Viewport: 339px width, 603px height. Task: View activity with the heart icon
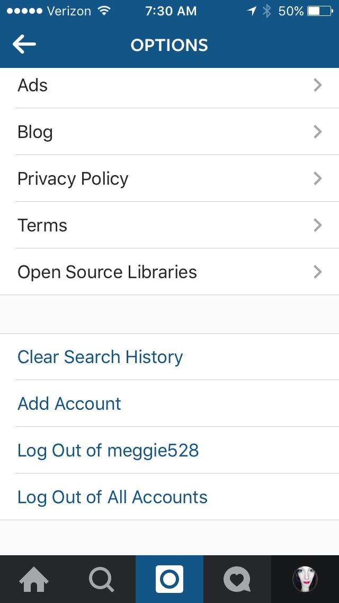237,579
